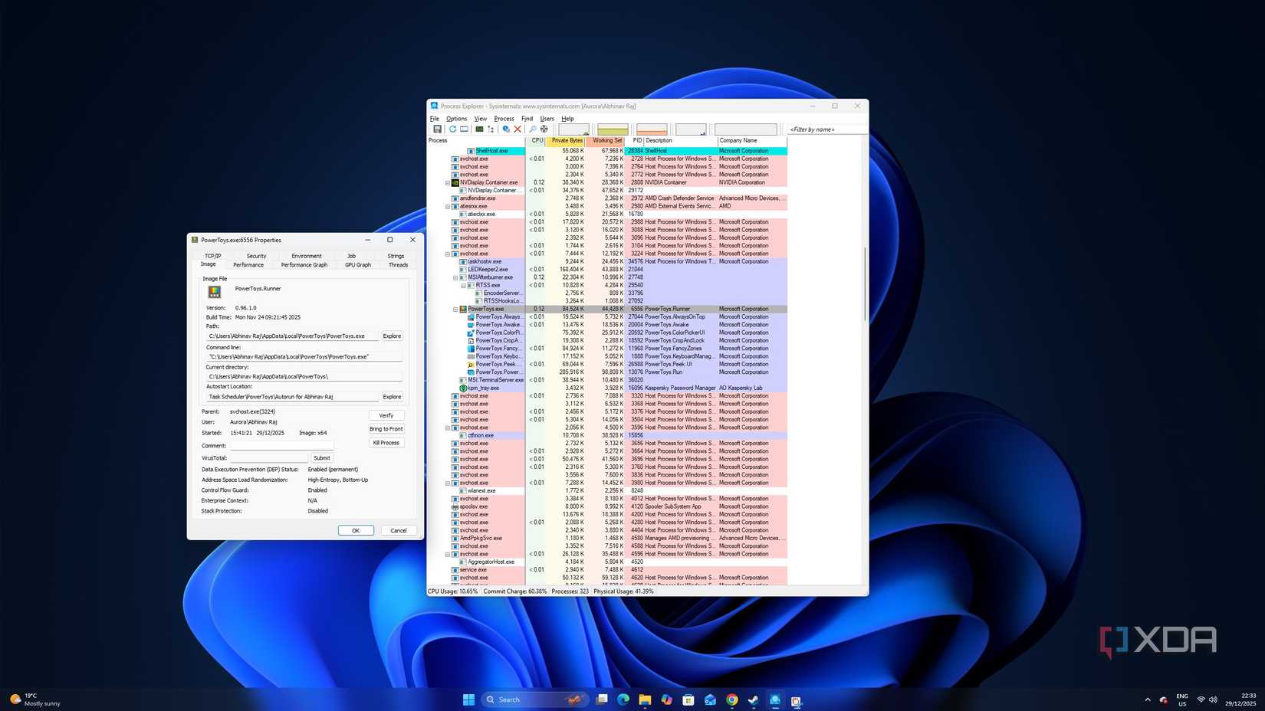Image resolution: width=1265 pixels, height=711 pixels.
Task: Collapse the NVDisplay.Container.exe tree node
Action: click(x=448, y=183)
